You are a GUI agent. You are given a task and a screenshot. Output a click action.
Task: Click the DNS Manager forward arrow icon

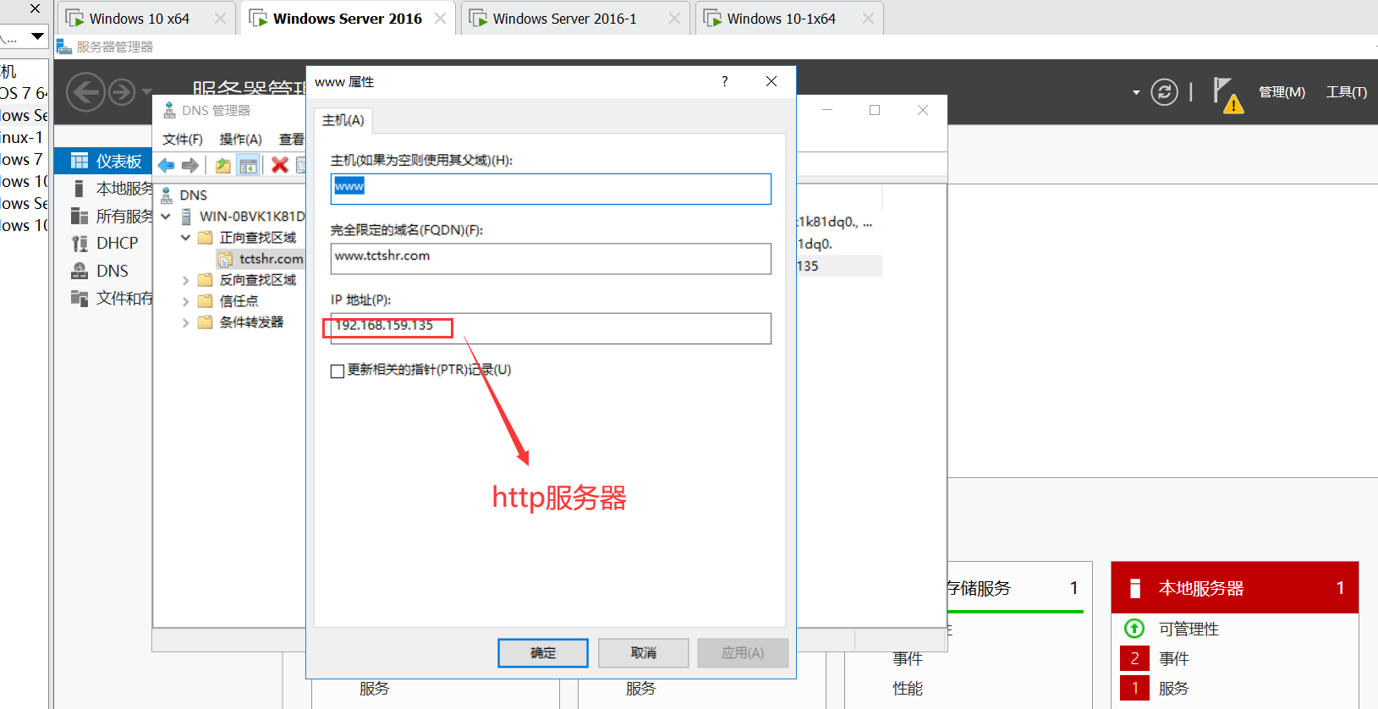tap(190, 165)
